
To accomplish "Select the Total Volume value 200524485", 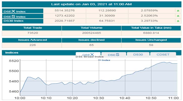I will coord(91,33).
